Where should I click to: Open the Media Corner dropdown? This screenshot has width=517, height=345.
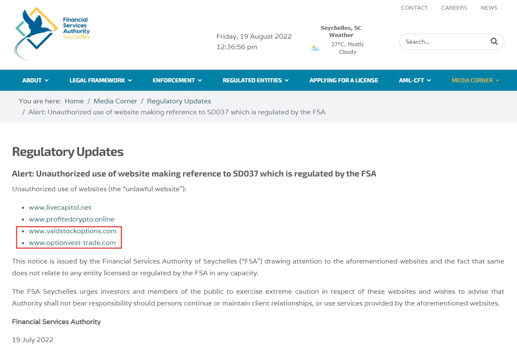click(x=475, y=80)
